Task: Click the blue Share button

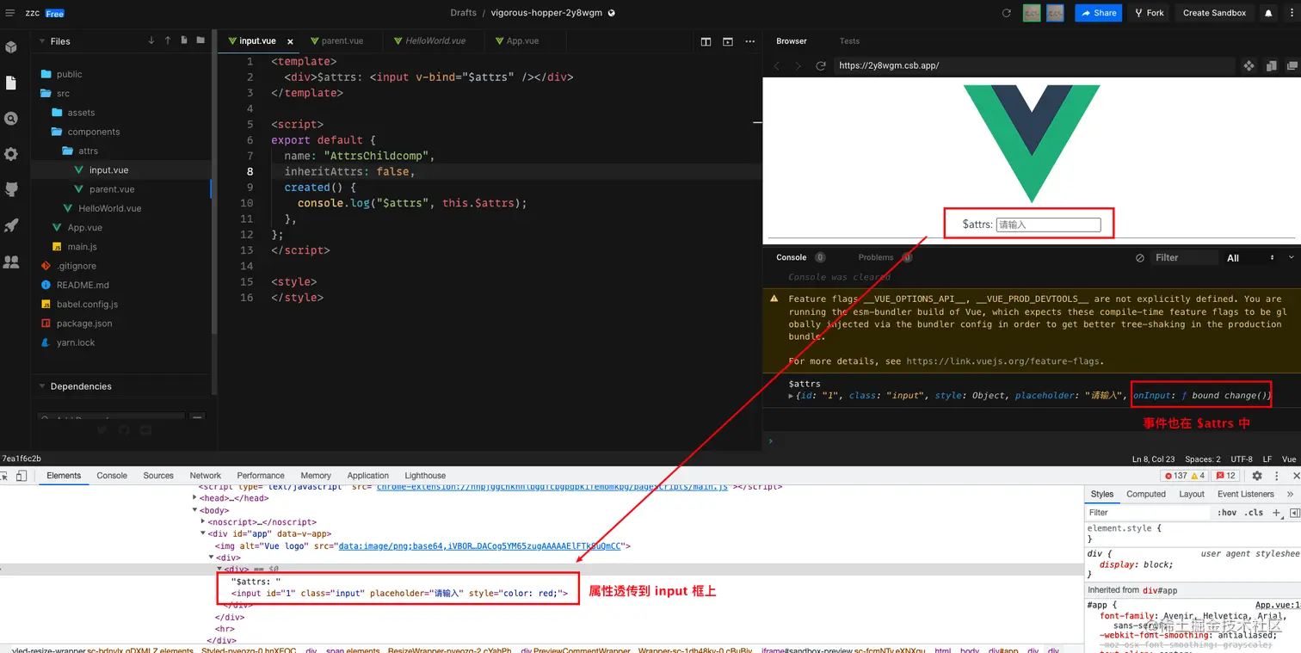Action: coord(1099,13)
